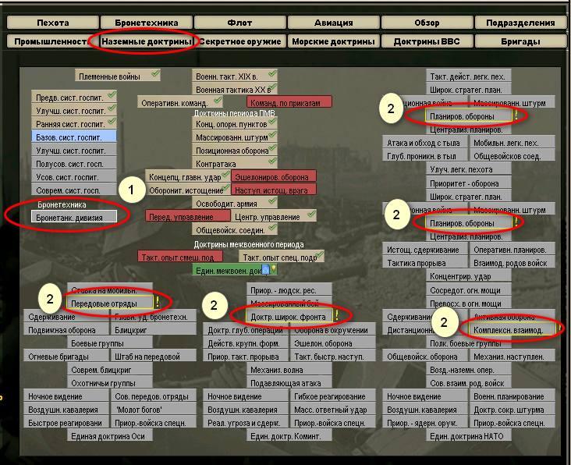Open the Пехота technology tab
The height and width of the screenshot is (465, 571).
(53, 23)
